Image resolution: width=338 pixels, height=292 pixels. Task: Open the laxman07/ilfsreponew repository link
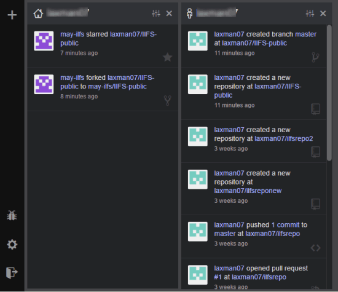pos(248,191)
